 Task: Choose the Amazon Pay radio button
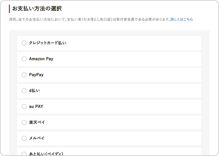pyautogui.click(x=24, y=59)
